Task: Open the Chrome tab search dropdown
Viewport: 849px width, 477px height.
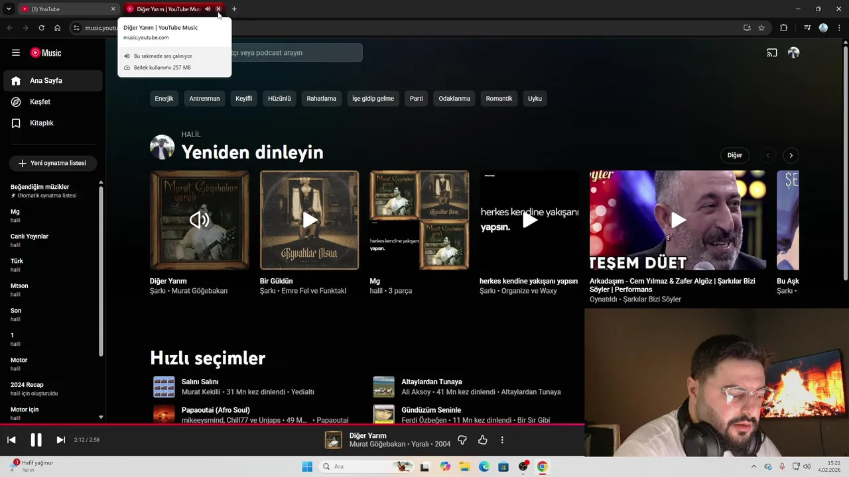Action: coord(9,9)
